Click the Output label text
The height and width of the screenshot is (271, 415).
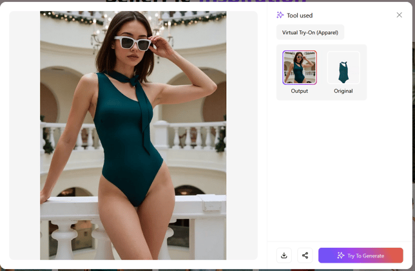pyautogui.click(x=300, y=91)
